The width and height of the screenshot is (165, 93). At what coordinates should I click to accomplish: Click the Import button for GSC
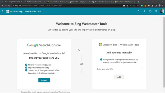click(x=44, y=80)
